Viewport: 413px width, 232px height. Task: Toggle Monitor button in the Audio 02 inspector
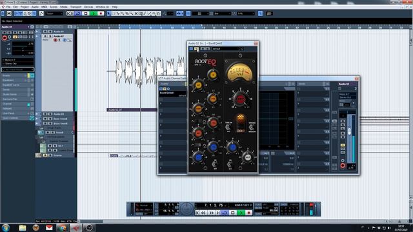[10, 37]
